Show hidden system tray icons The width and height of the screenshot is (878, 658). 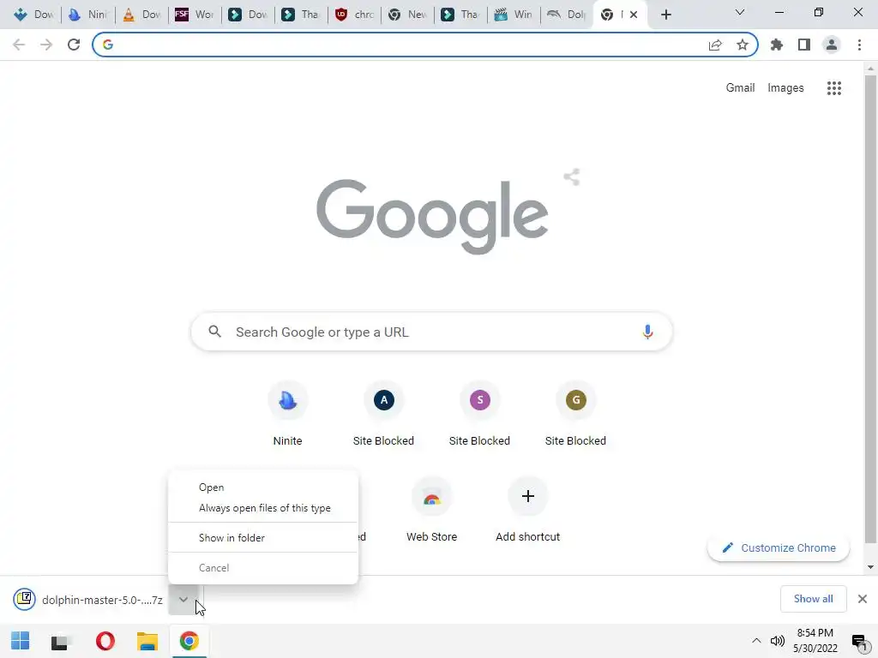756,641
